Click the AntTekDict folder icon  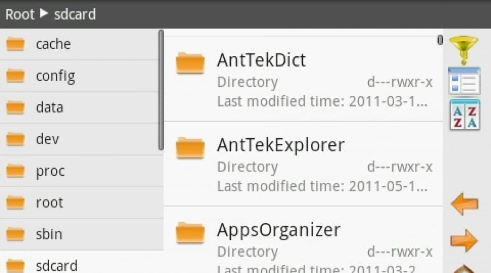[190, 63]
